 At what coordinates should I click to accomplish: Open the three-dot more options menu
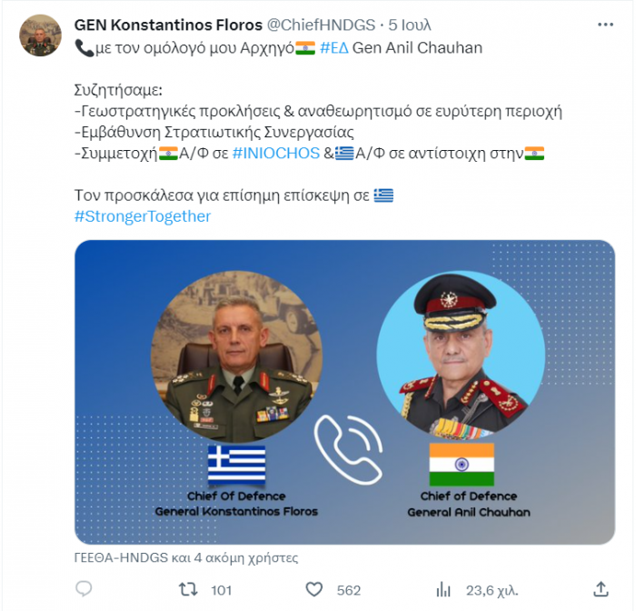point(605,25)
